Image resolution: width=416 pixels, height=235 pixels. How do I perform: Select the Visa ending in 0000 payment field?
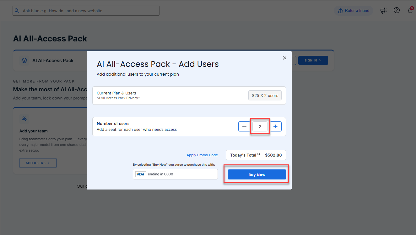coord(175,174)
